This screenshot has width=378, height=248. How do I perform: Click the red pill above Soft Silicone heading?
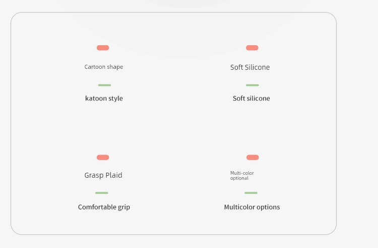click(252, 48)
